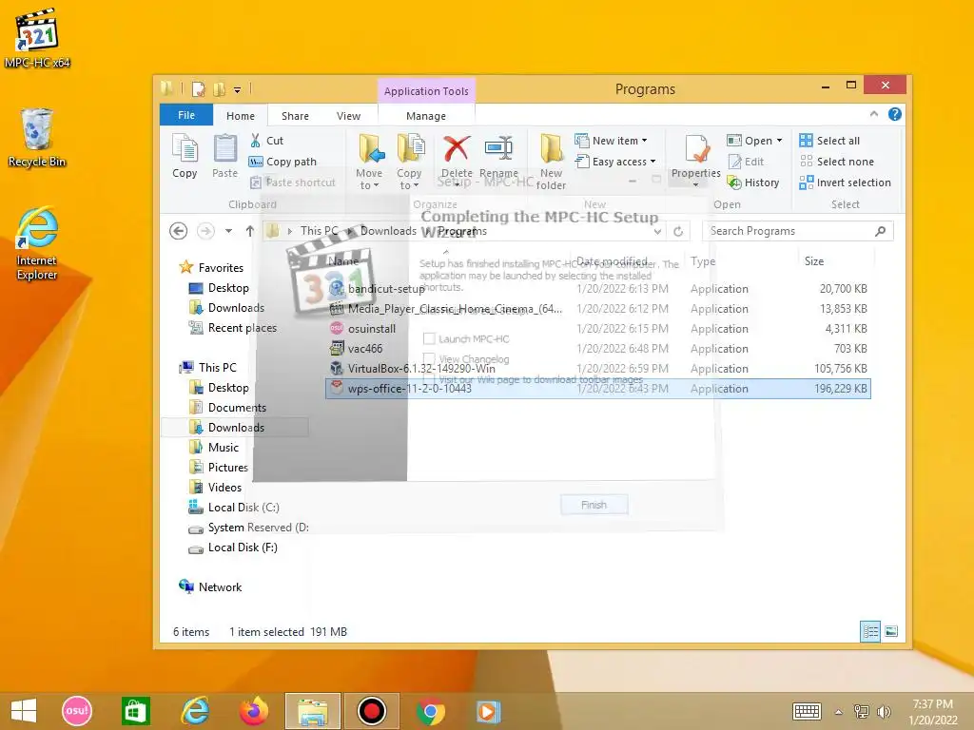Tick the Launch MPC-HC checkbox
974x730 pixels.
tap(429, 338)
